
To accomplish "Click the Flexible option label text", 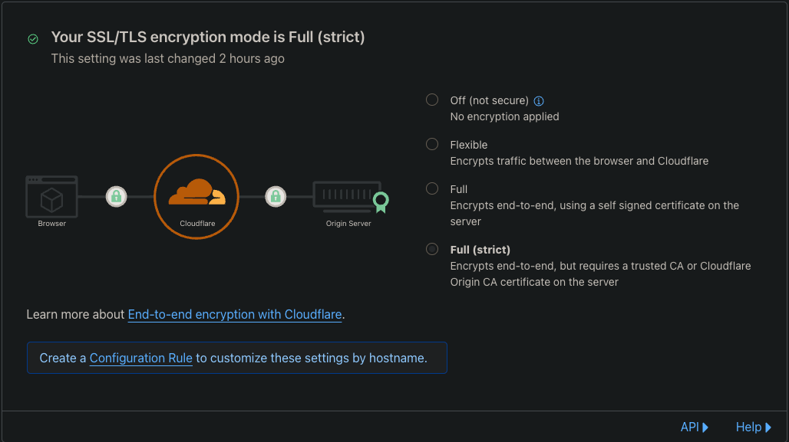I will [469, 145].
